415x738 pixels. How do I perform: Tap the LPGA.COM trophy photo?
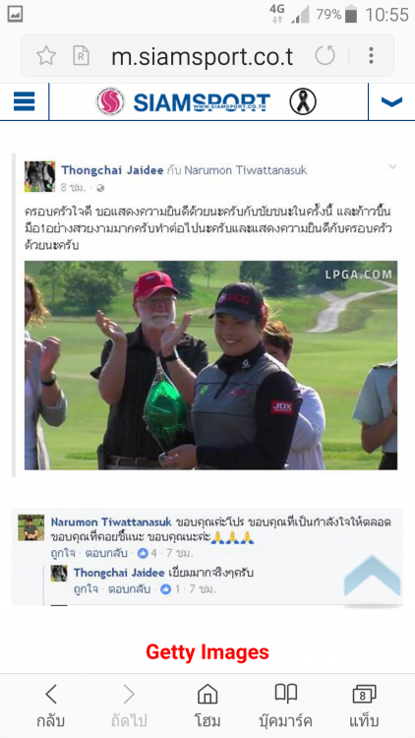click(210, 365)
